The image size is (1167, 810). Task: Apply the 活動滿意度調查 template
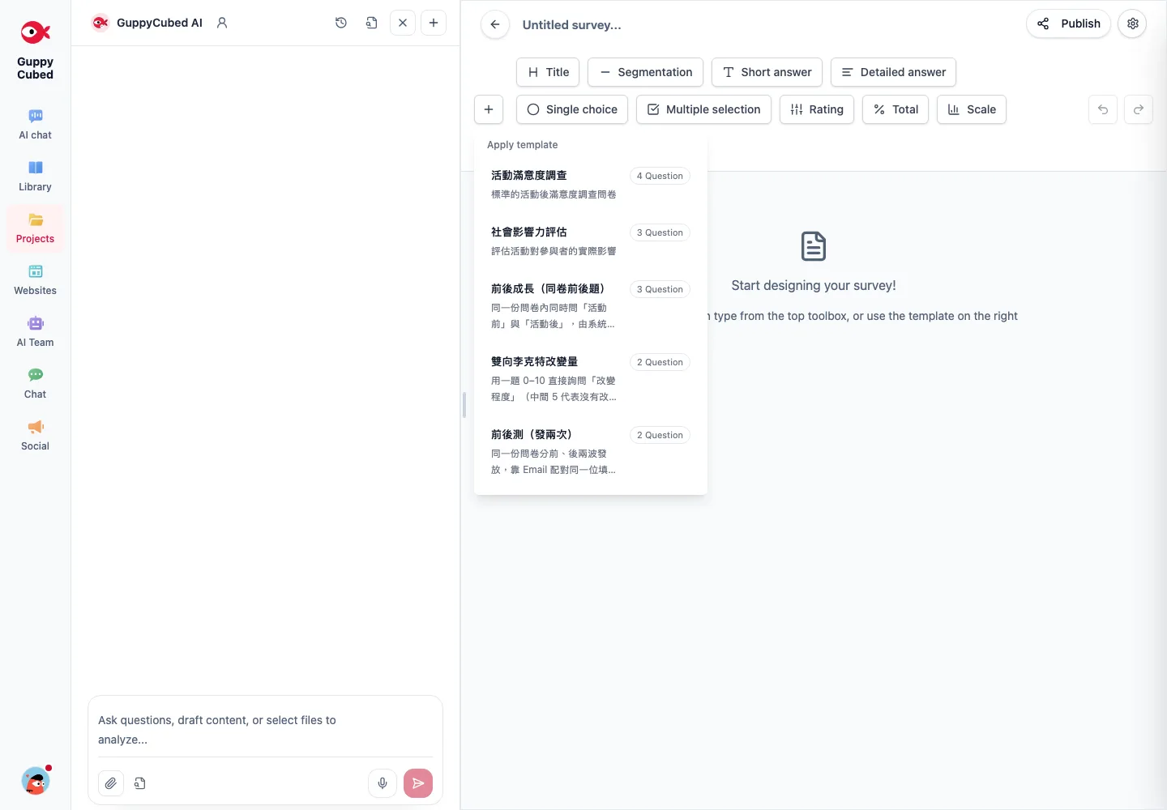591,185
